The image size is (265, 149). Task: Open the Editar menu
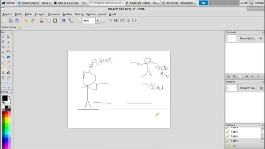[19, 14]
